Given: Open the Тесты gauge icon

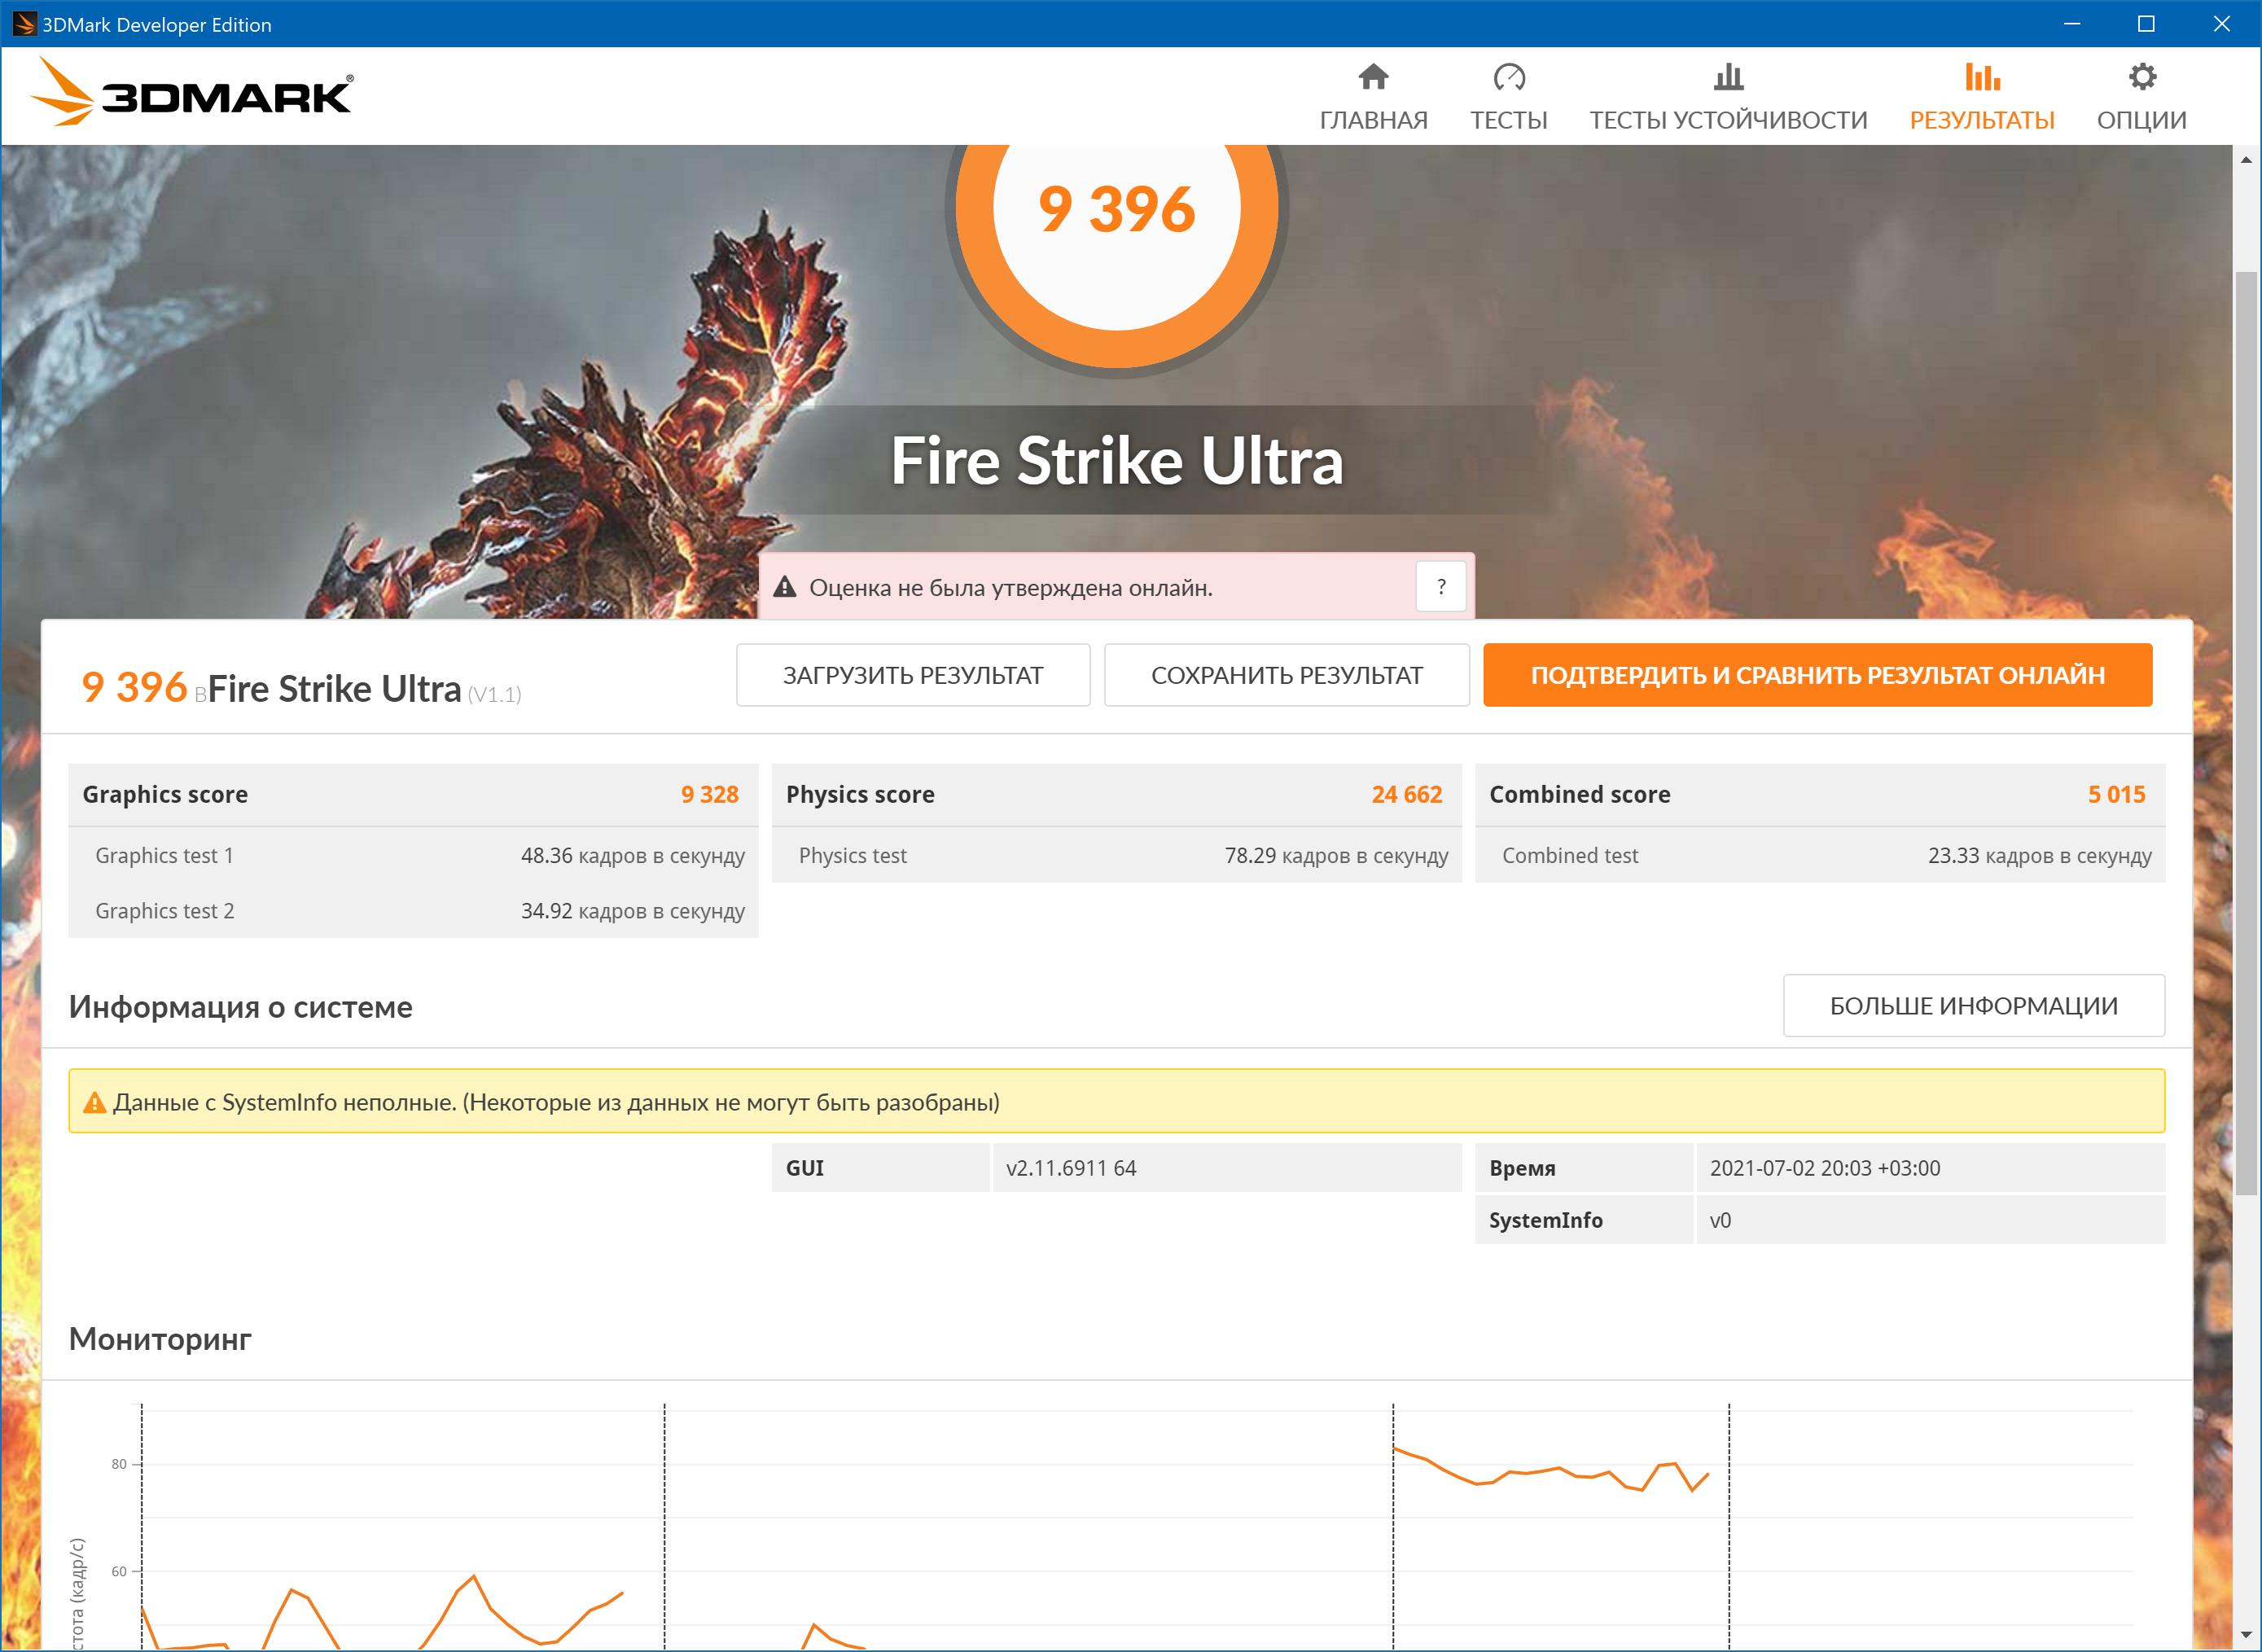Looking at the screenshot, I should pos(1508,77).
